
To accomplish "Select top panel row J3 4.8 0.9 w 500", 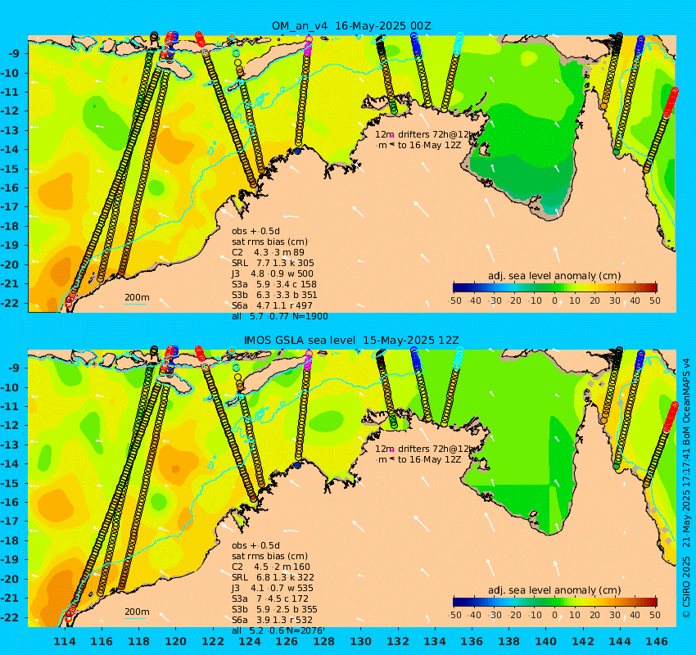I will coord(272,273).
